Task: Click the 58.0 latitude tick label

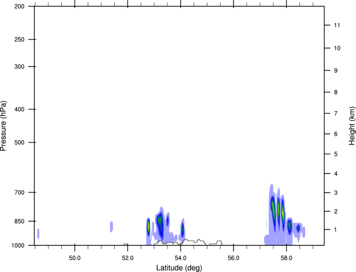Action: point(286,258)
